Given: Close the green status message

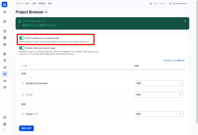Looking at the screenshot, I should pos(185,21).
